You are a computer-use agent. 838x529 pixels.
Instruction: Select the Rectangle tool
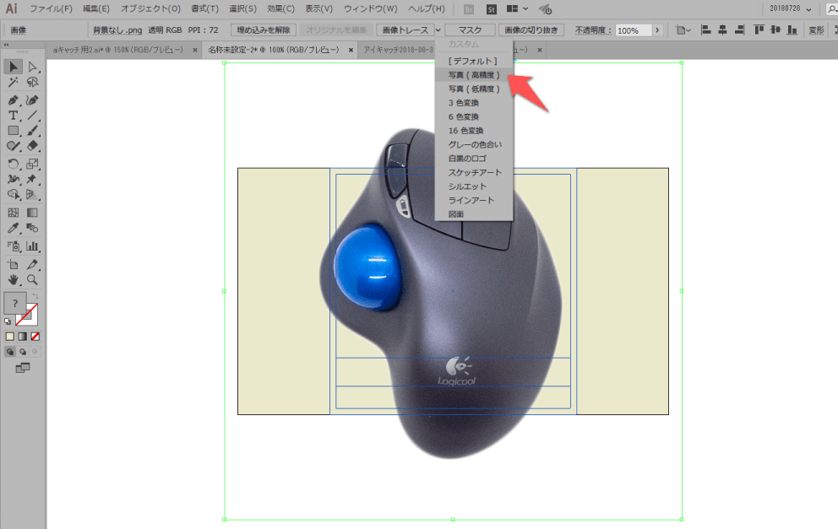[x=14, y=131]
